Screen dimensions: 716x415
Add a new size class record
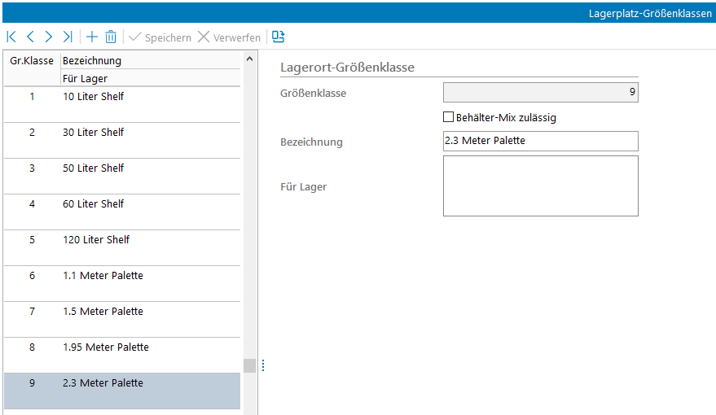tap(92, 37)
